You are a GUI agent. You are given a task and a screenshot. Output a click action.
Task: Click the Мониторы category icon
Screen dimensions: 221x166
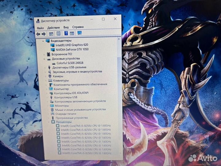coord(52,105)
